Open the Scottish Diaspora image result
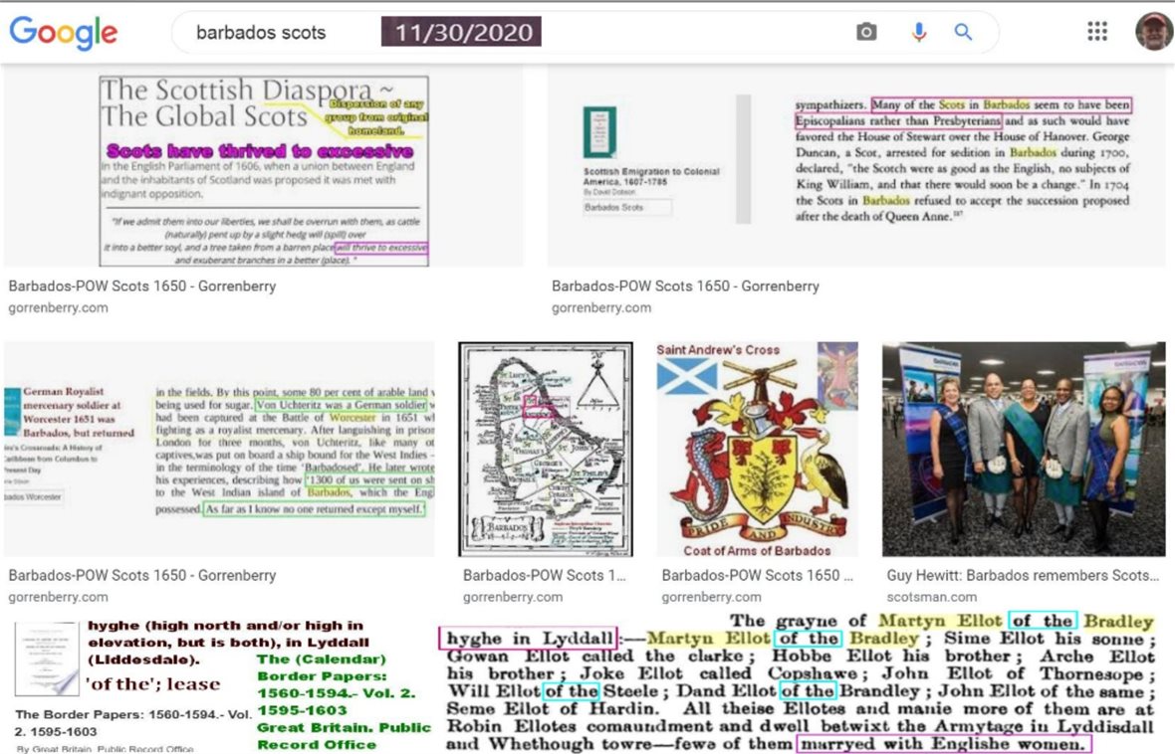1175x754 pixels. point(264,167)
